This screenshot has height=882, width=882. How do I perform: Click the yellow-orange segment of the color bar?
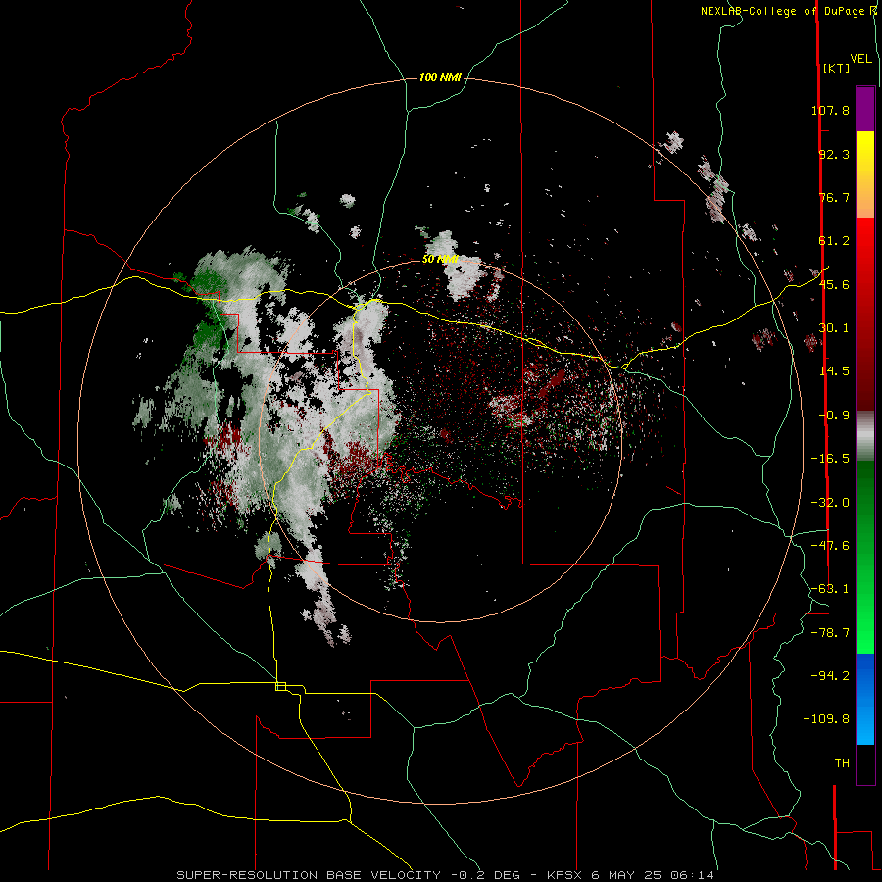(865, 174)
